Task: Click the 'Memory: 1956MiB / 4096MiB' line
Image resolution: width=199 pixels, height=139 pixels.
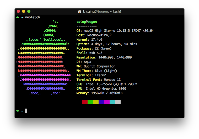Action: (99, 93)
